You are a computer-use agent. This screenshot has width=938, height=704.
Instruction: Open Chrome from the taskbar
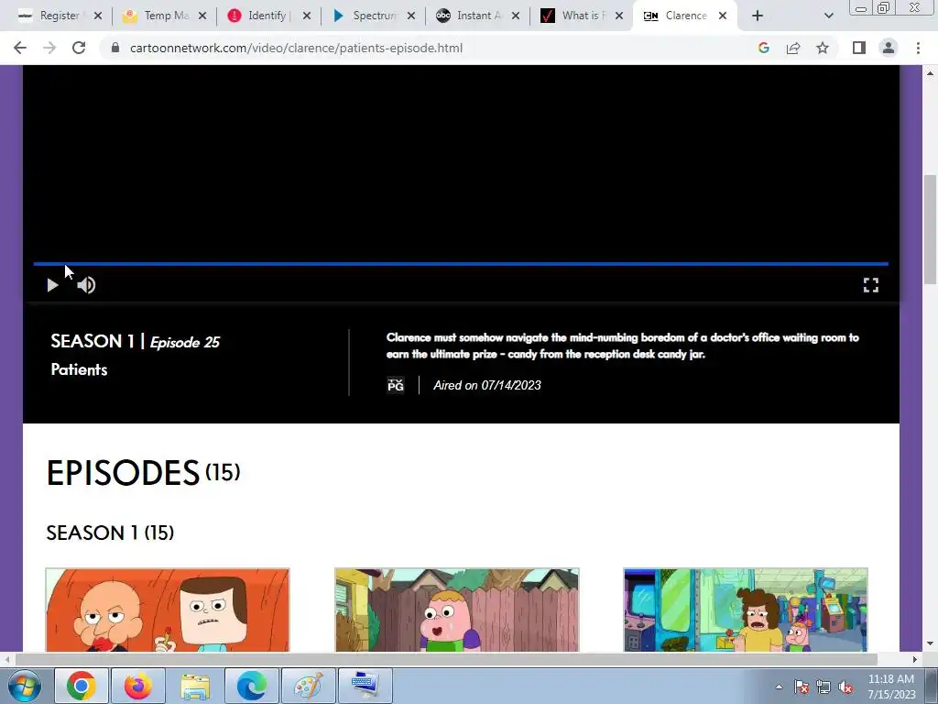coord(82,686)
